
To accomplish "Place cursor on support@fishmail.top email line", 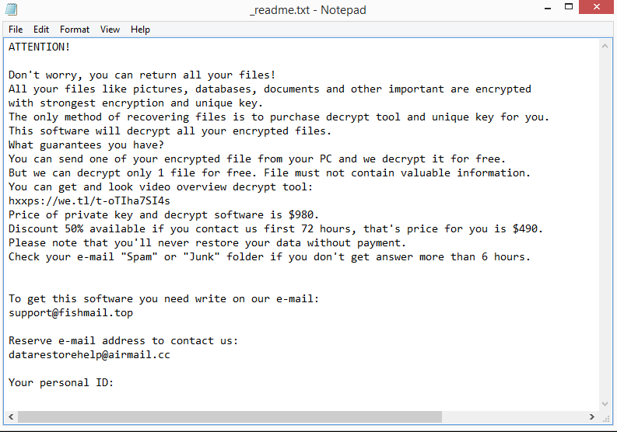I will [71, 313].
